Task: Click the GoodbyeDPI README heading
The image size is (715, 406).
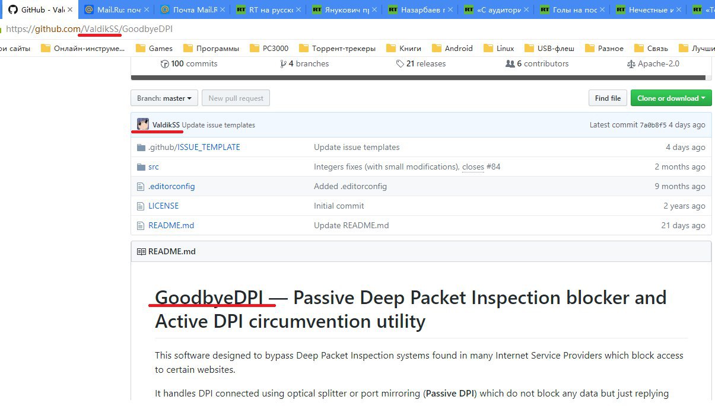Action: click(411, 309)
